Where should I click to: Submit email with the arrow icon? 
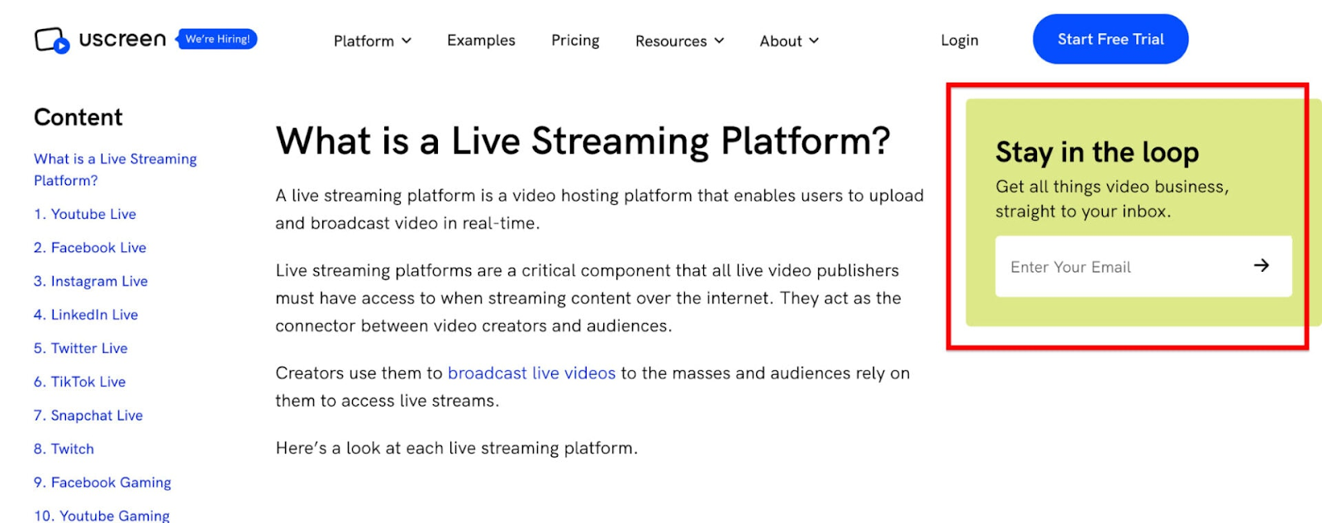click(x=1261, y=265)
